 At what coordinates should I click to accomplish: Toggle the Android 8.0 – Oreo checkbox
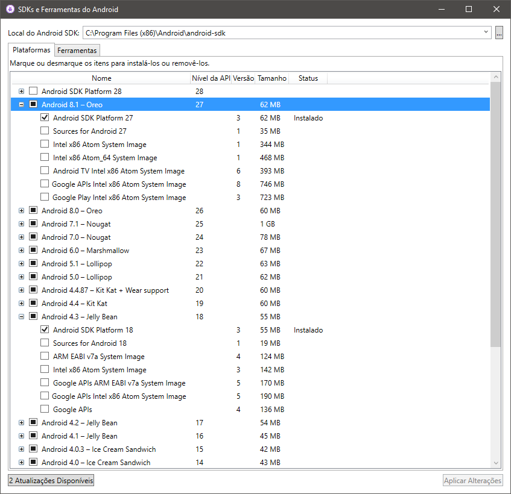tap(33, 210)
